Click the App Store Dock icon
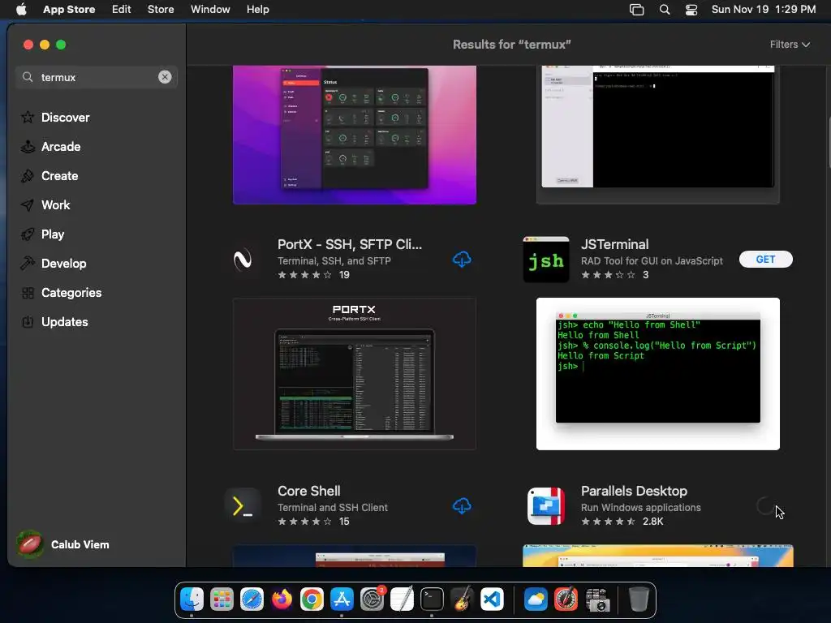 pos(342,599)
